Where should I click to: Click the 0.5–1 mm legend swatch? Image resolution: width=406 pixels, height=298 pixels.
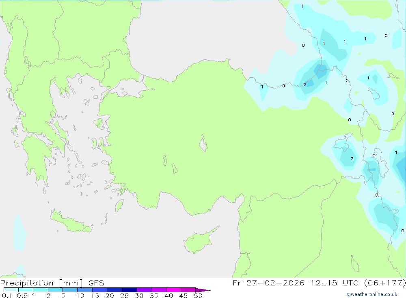pyautogui.click(x=26, y=290)
